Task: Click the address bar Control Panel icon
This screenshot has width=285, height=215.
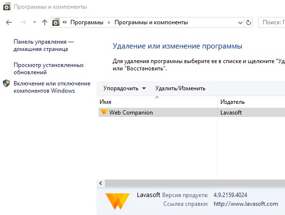Action: click(56, 22)
